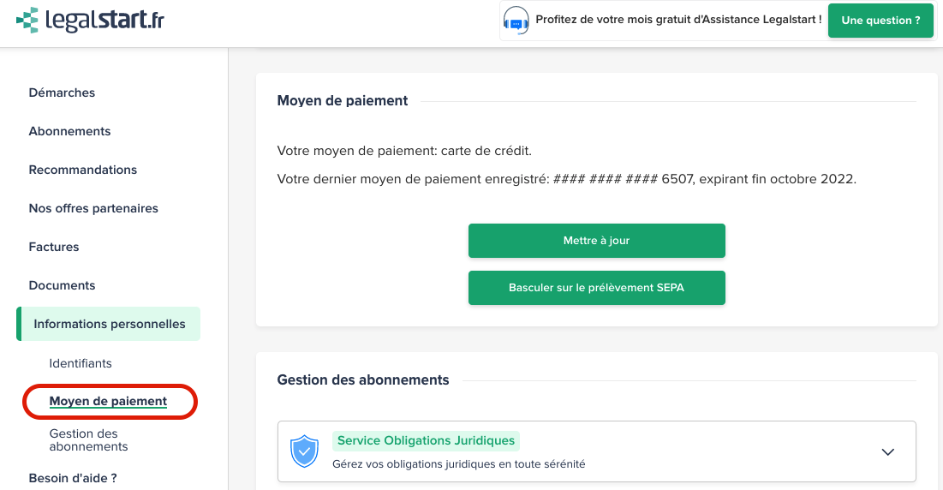The image size is (943, 490).
Task: Go to Abonnements in the sidebar
Action: pos(69,131)
